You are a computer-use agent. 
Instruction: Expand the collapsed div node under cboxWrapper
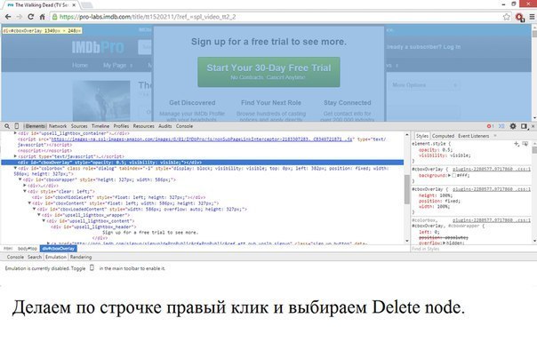[25, 185]
